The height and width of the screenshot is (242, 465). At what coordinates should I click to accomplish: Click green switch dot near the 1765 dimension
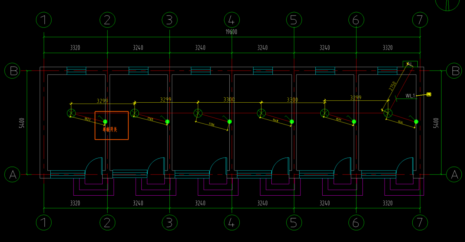click(x=167, y=122)
